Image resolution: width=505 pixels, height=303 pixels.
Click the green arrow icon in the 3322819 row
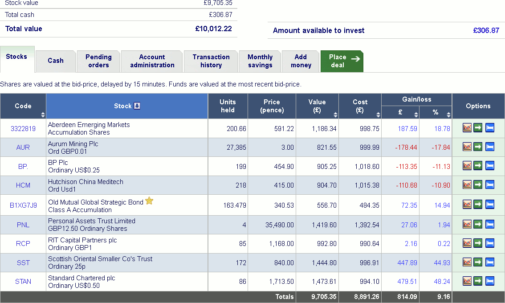point(478,128)
